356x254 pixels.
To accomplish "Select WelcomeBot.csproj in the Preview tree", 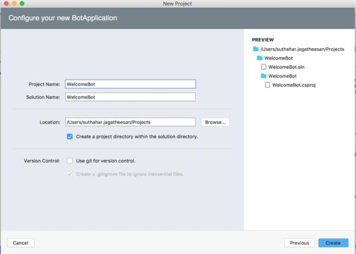I will (294, 85).
